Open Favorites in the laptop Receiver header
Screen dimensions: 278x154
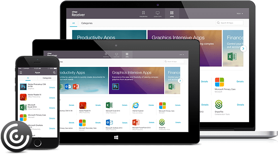tap(143, 14)
